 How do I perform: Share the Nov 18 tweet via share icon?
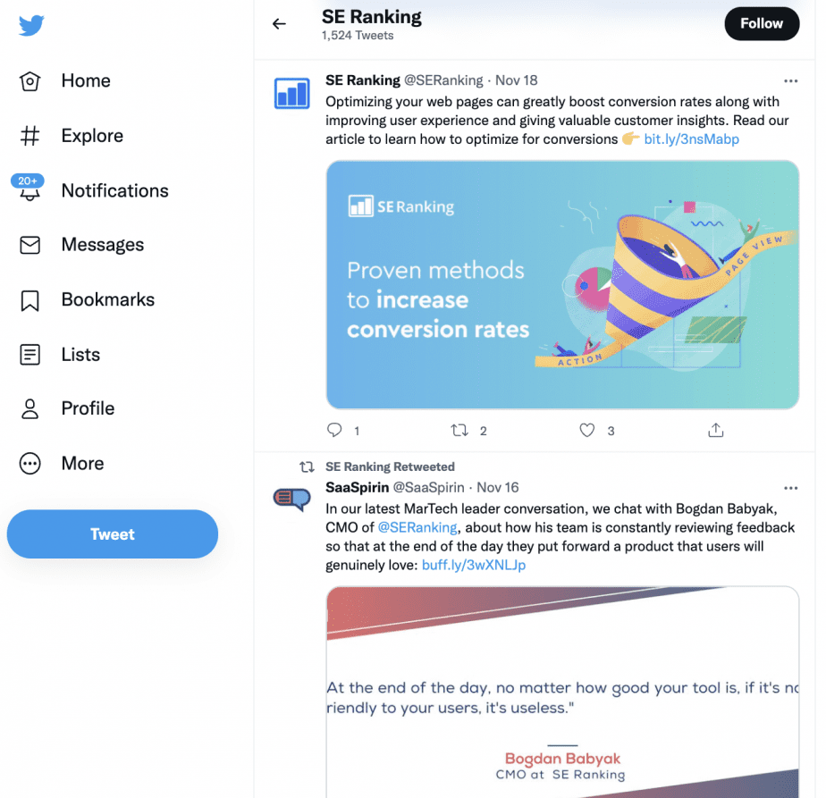(x=715, y=430)
